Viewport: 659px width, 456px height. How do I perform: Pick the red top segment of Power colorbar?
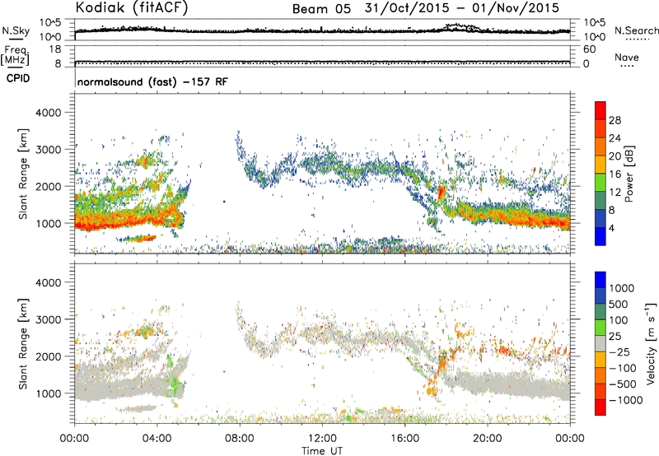pyautogui.click(x=601, y=110)
